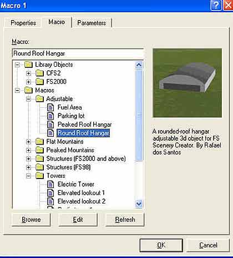Choose the Peaked Roof Hangar document icon
The height and width of the screenshot is (258, 233).
click(50, 125)
